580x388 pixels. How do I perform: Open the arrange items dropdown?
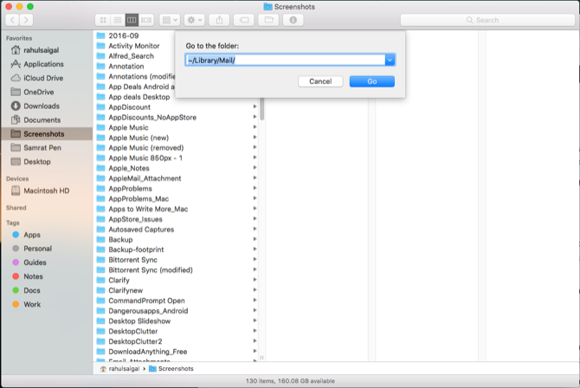coord(170,20)
